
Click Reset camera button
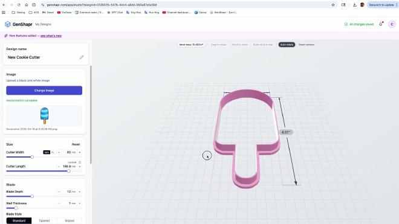click(x=306, y=45)
